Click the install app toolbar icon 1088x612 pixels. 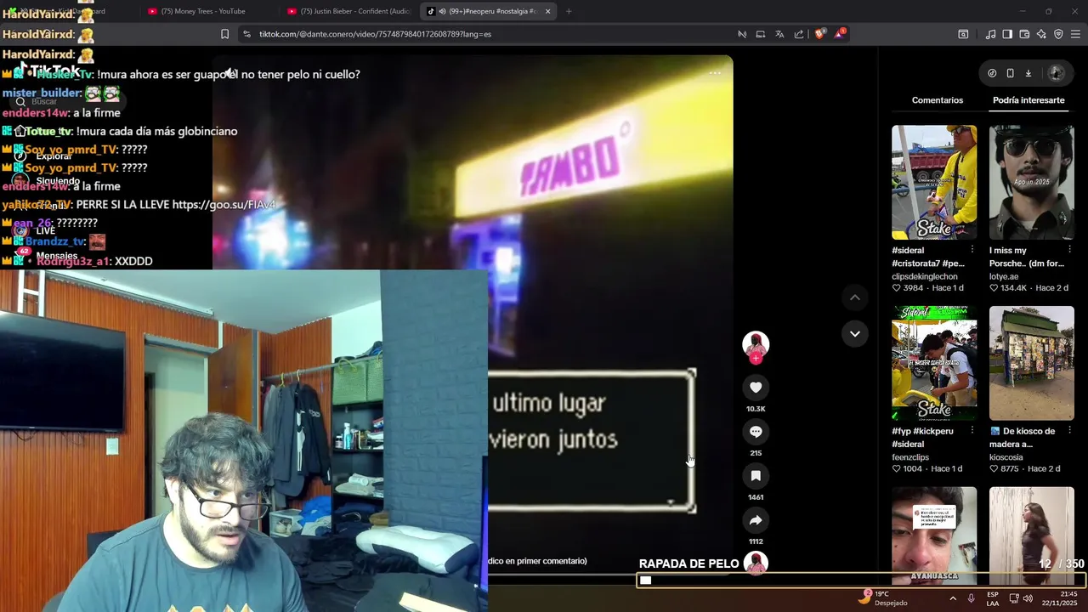(761, 34)
